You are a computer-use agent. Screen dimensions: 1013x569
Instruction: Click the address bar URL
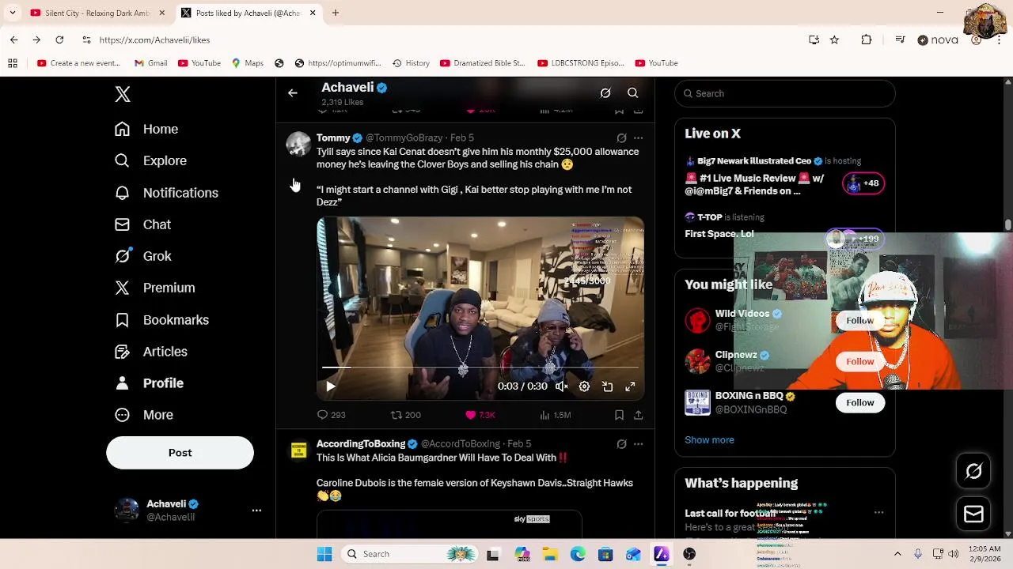[154, 40]
